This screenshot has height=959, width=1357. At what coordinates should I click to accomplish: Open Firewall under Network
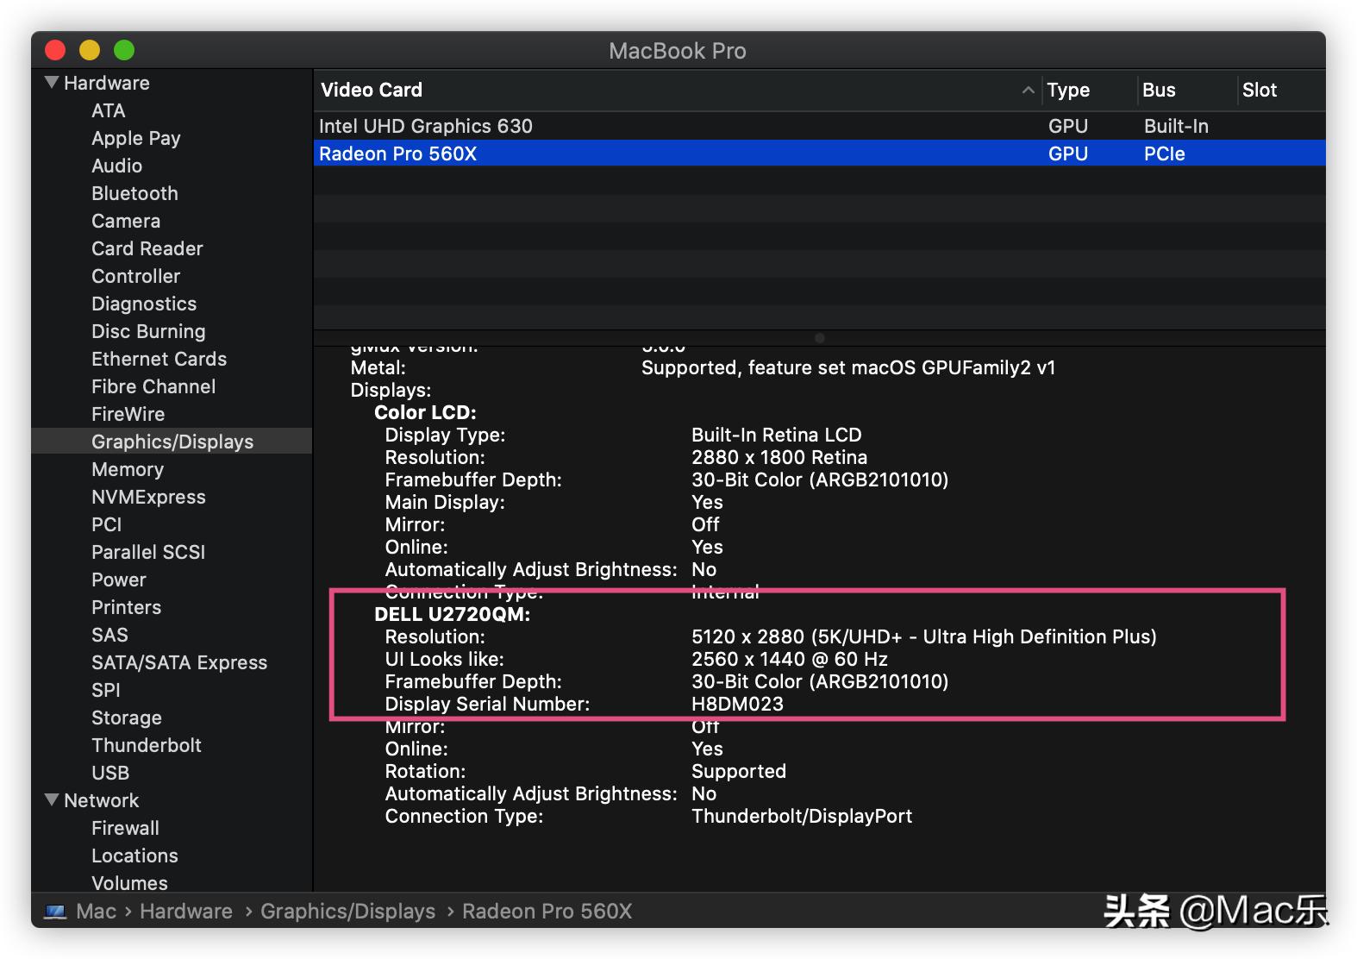tap(125, 828)
